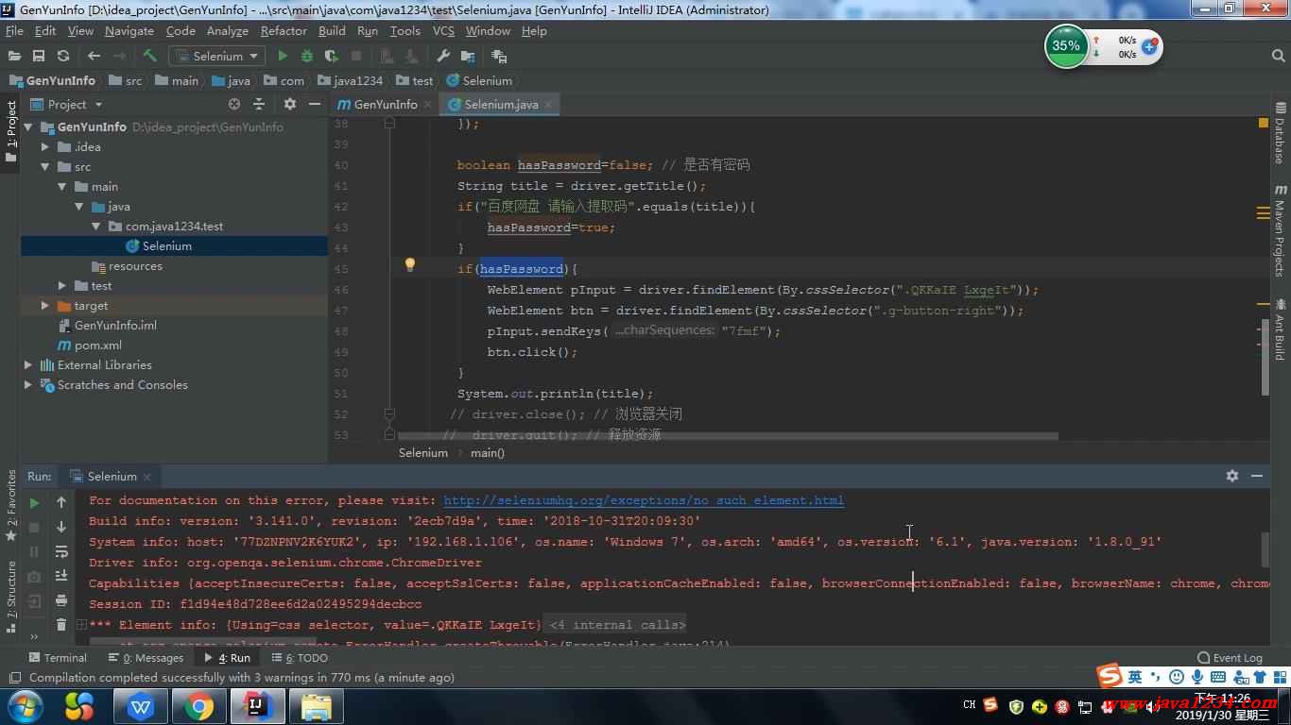Click the Print console output icon
This screenshot has width=1291, height=725.
[x=61, y=600]
